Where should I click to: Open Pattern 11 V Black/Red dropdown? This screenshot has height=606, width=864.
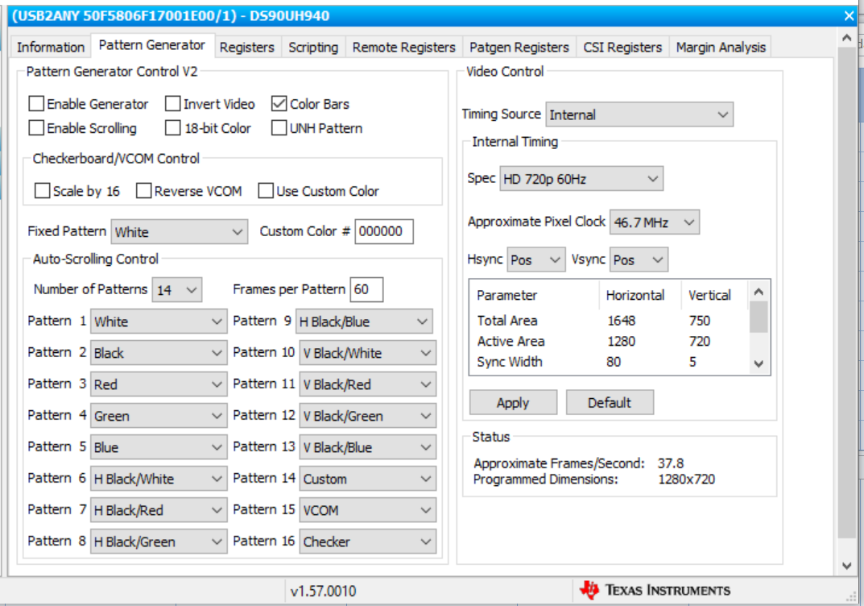[367, 384]
